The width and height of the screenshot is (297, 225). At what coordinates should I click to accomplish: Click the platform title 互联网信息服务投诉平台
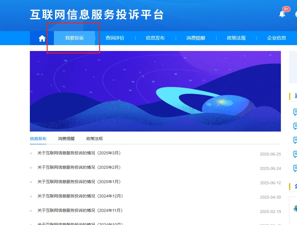click(97, 14)
